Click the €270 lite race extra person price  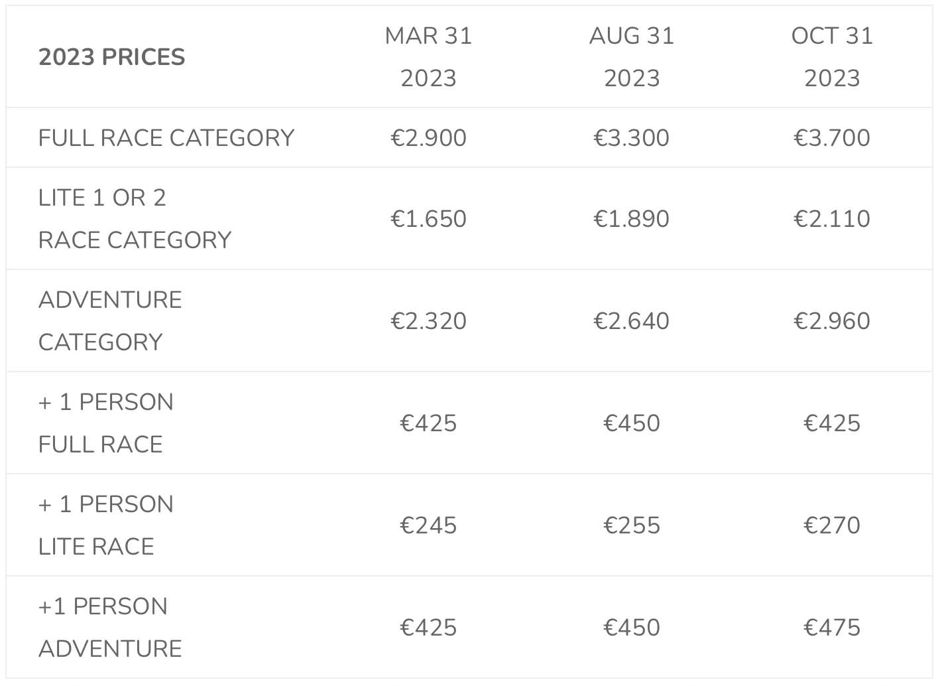(x=832, y=525)
